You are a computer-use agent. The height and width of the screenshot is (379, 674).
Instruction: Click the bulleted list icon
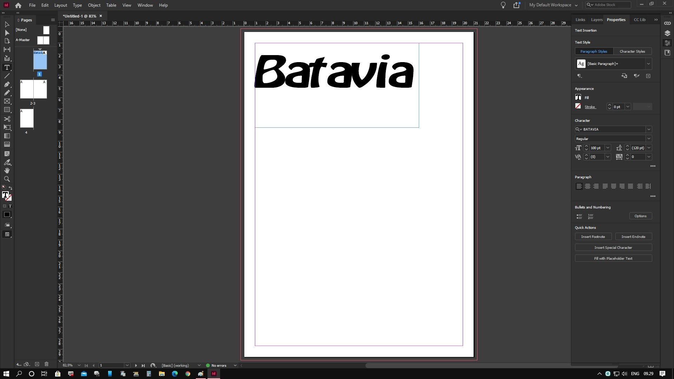(x=579, y=217)
